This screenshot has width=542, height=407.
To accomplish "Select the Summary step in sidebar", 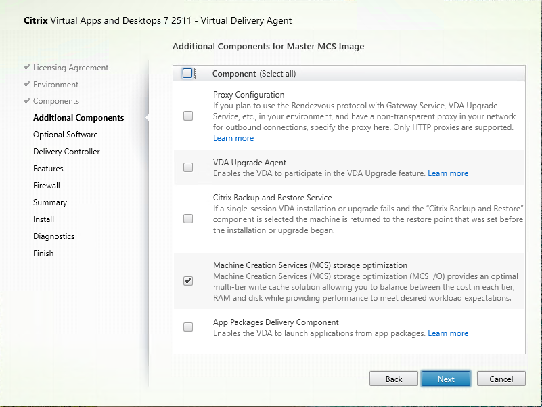I will point(50,202).
